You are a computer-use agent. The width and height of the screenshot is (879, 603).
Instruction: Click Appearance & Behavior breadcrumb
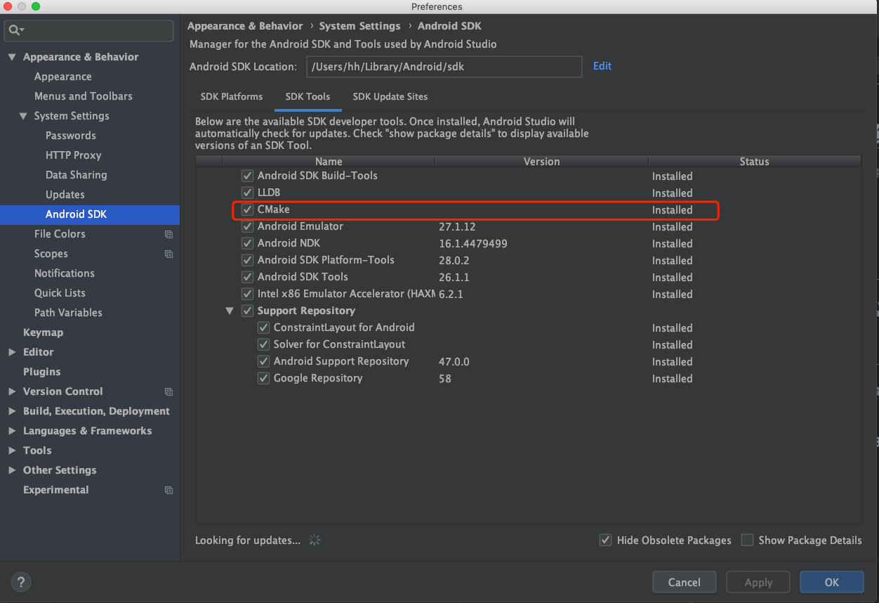[245, 26]
